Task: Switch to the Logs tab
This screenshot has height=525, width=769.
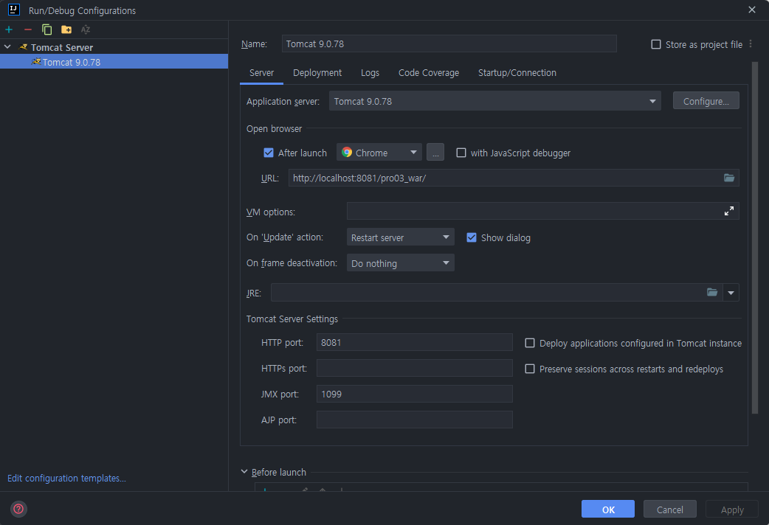Action: coord(370,72)
